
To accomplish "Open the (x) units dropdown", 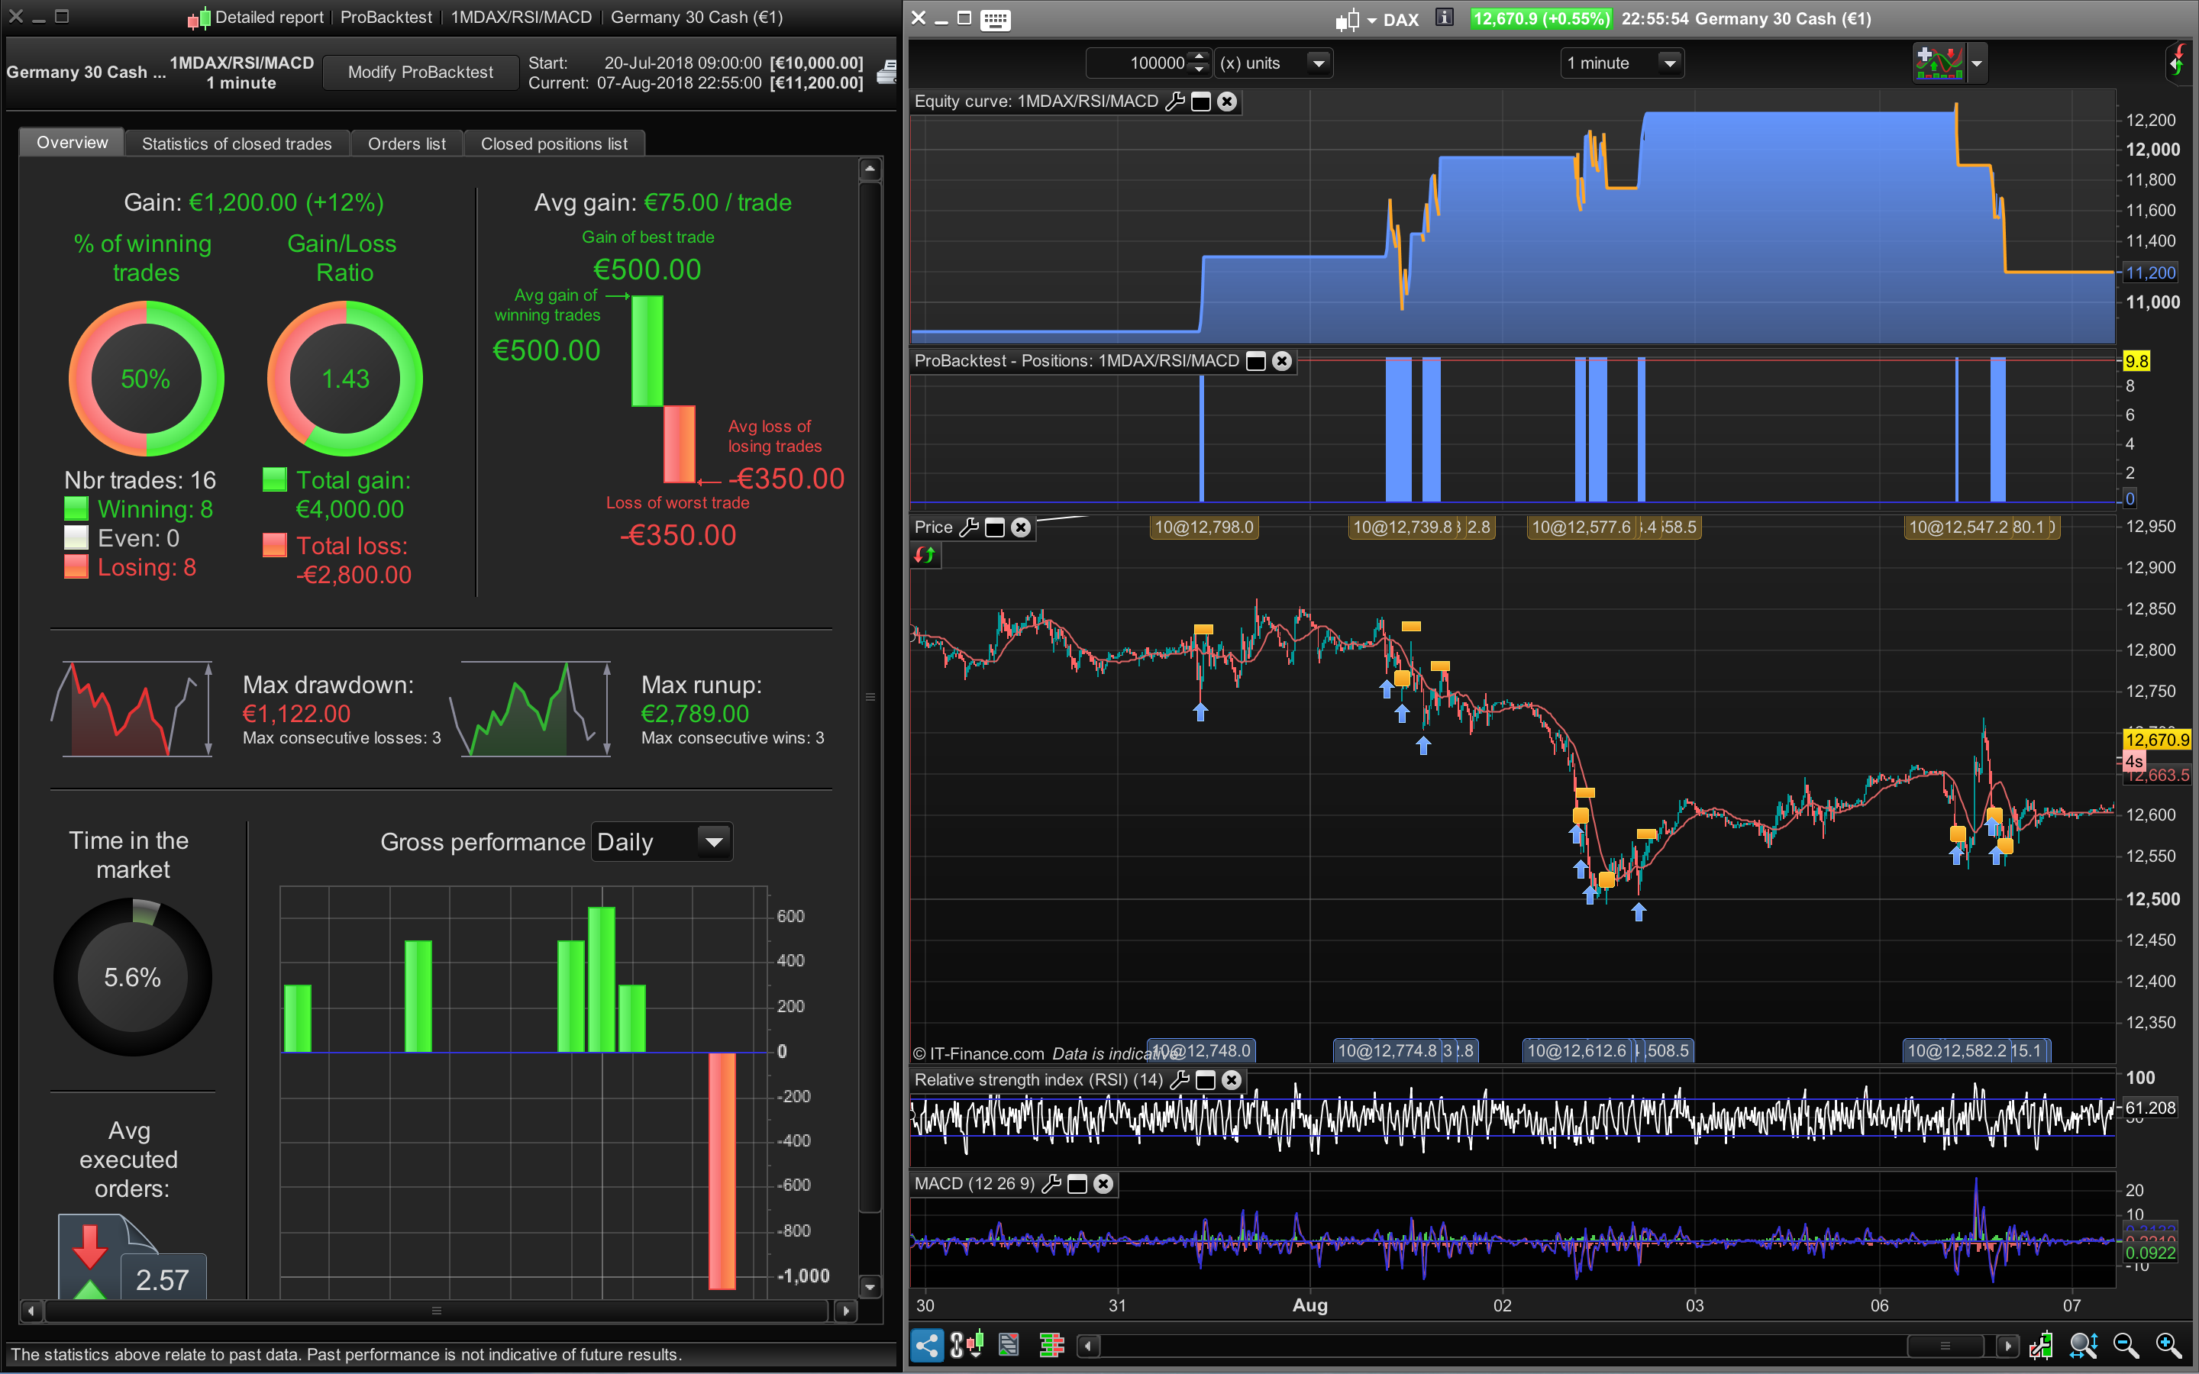I will click(x=1318, y=63).
